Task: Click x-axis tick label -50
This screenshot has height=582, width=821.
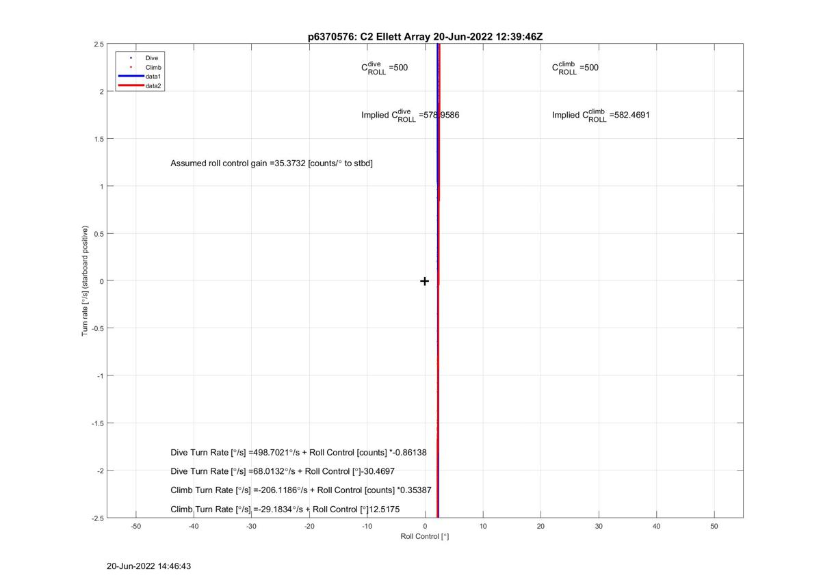Action: click(x=135, y=526)
